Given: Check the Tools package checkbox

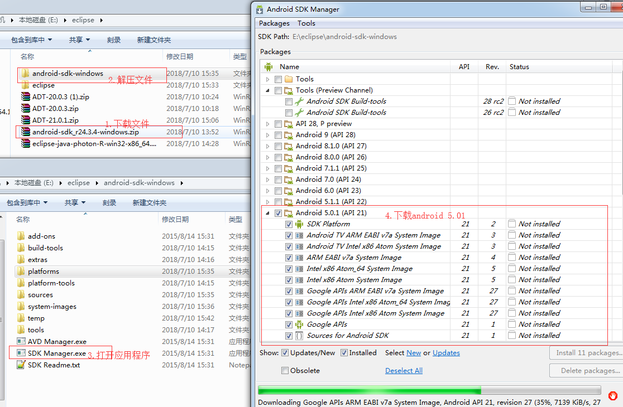Looking at the screenshot, I should 278,79.
